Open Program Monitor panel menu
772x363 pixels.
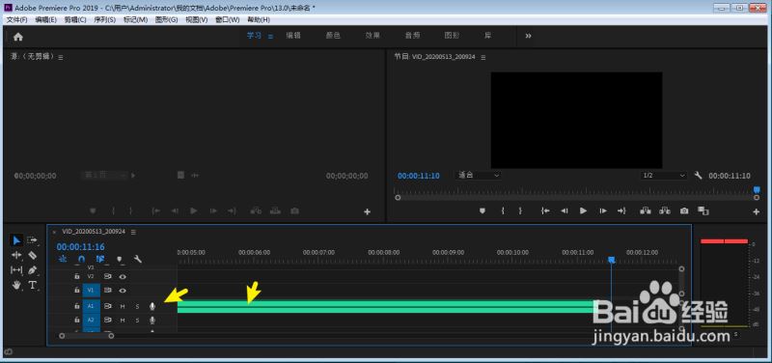coord(483,57)
